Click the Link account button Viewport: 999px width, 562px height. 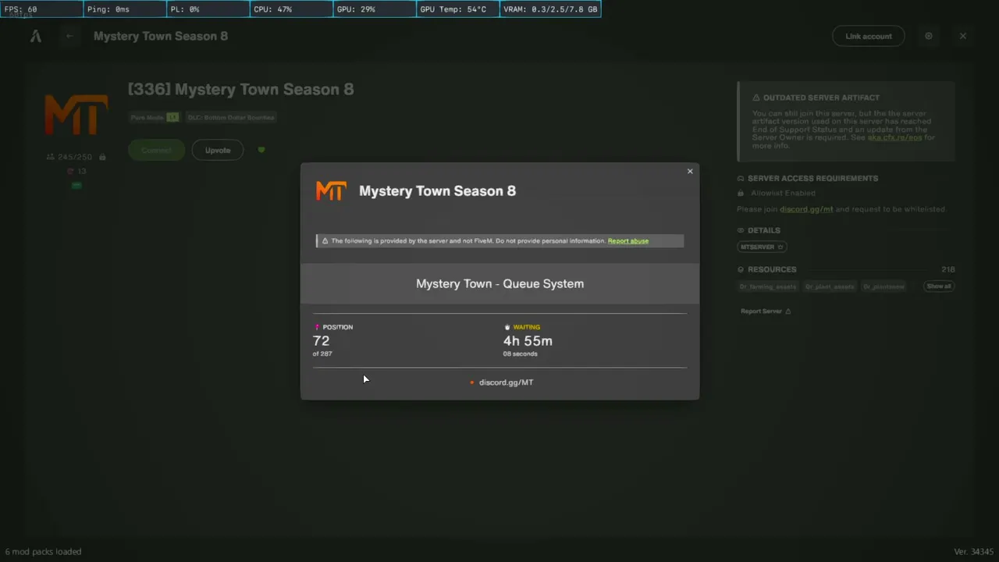pyautogui.click(x=869, y=36)
